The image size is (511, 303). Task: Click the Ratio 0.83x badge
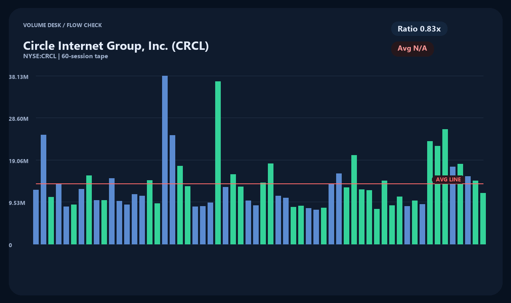pyautogui.click(x=419, y=29)
